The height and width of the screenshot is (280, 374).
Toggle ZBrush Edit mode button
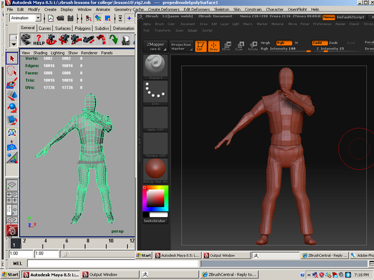pos(201,46)
